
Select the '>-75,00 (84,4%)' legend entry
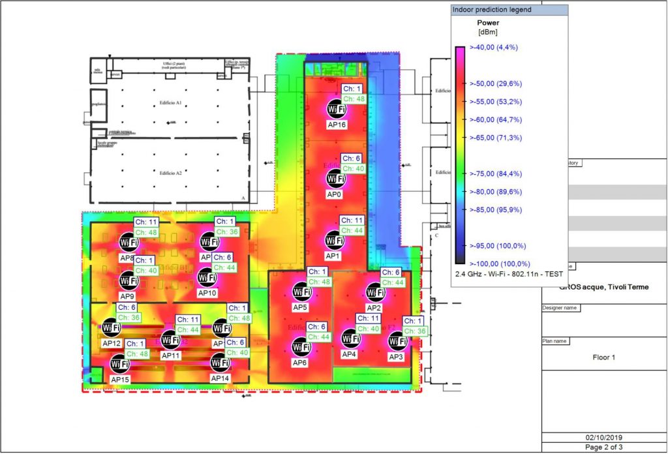496,174
